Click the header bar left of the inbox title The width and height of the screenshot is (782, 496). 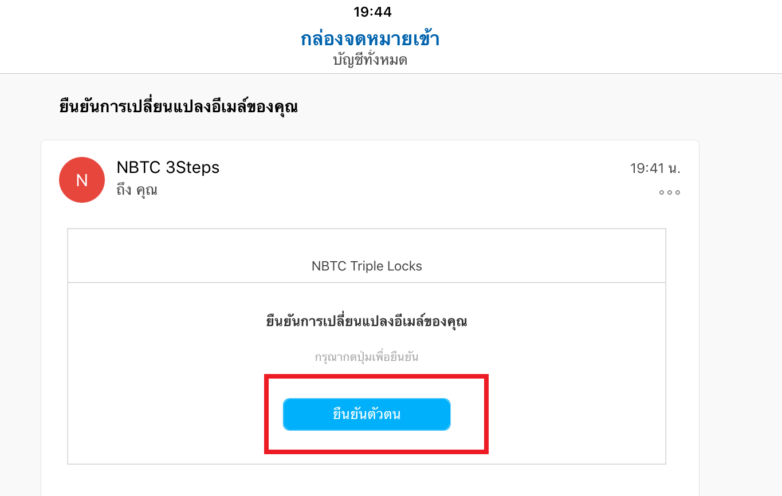(149, 40)
